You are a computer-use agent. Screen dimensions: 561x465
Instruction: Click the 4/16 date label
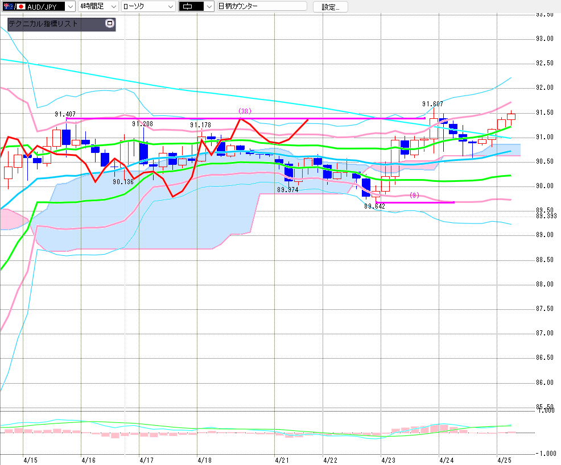click(88, 460)
